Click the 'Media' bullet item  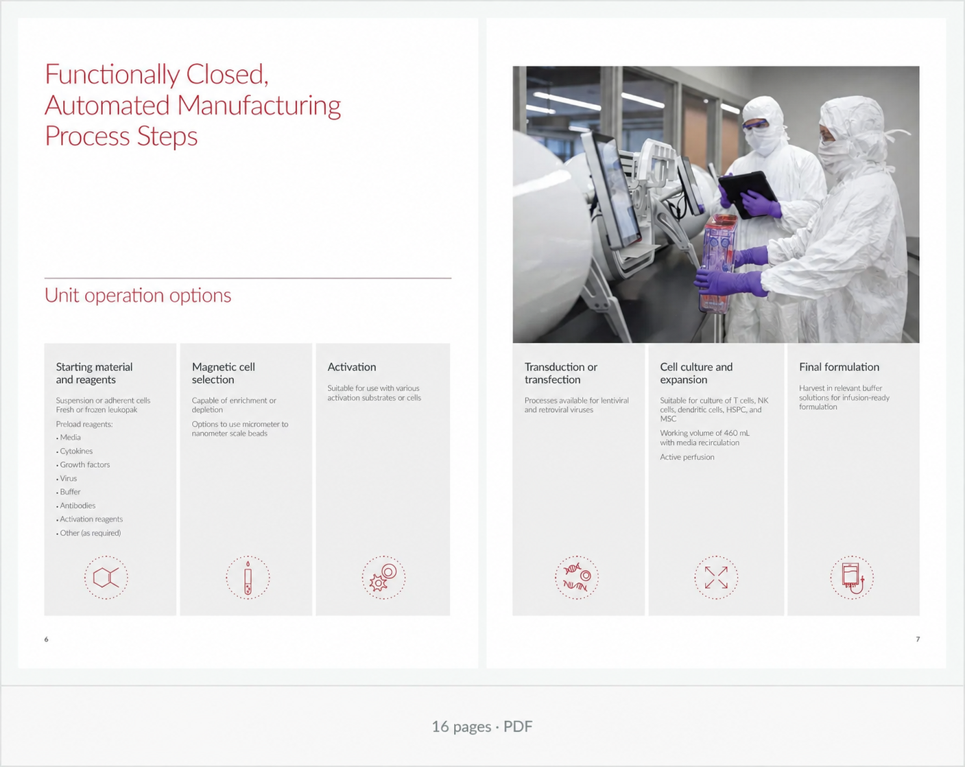click(69, 438)
